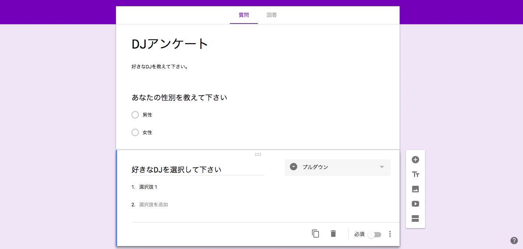523x249 pixels.
Task: Open the three-dot more options menu
Action: click(x=390, y=234)
